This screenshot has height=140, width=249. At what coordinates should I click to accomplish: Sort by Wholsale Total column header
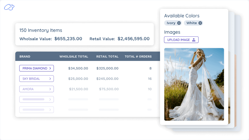74,57
